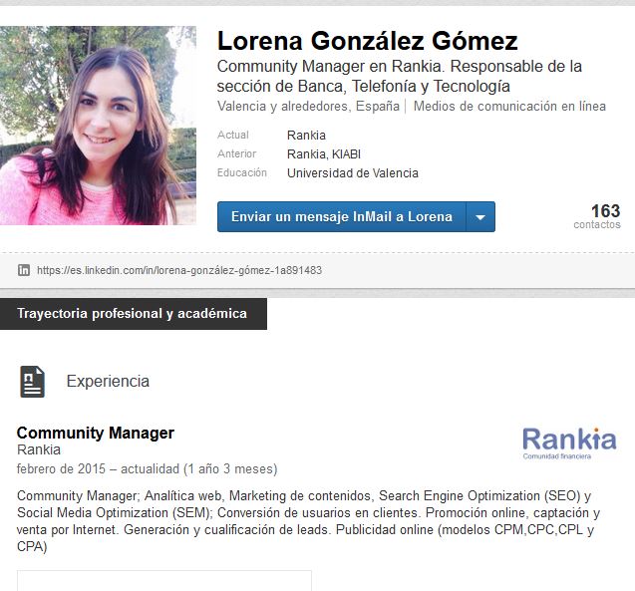Click the Experiencia section heading

[x=108, y=382]
